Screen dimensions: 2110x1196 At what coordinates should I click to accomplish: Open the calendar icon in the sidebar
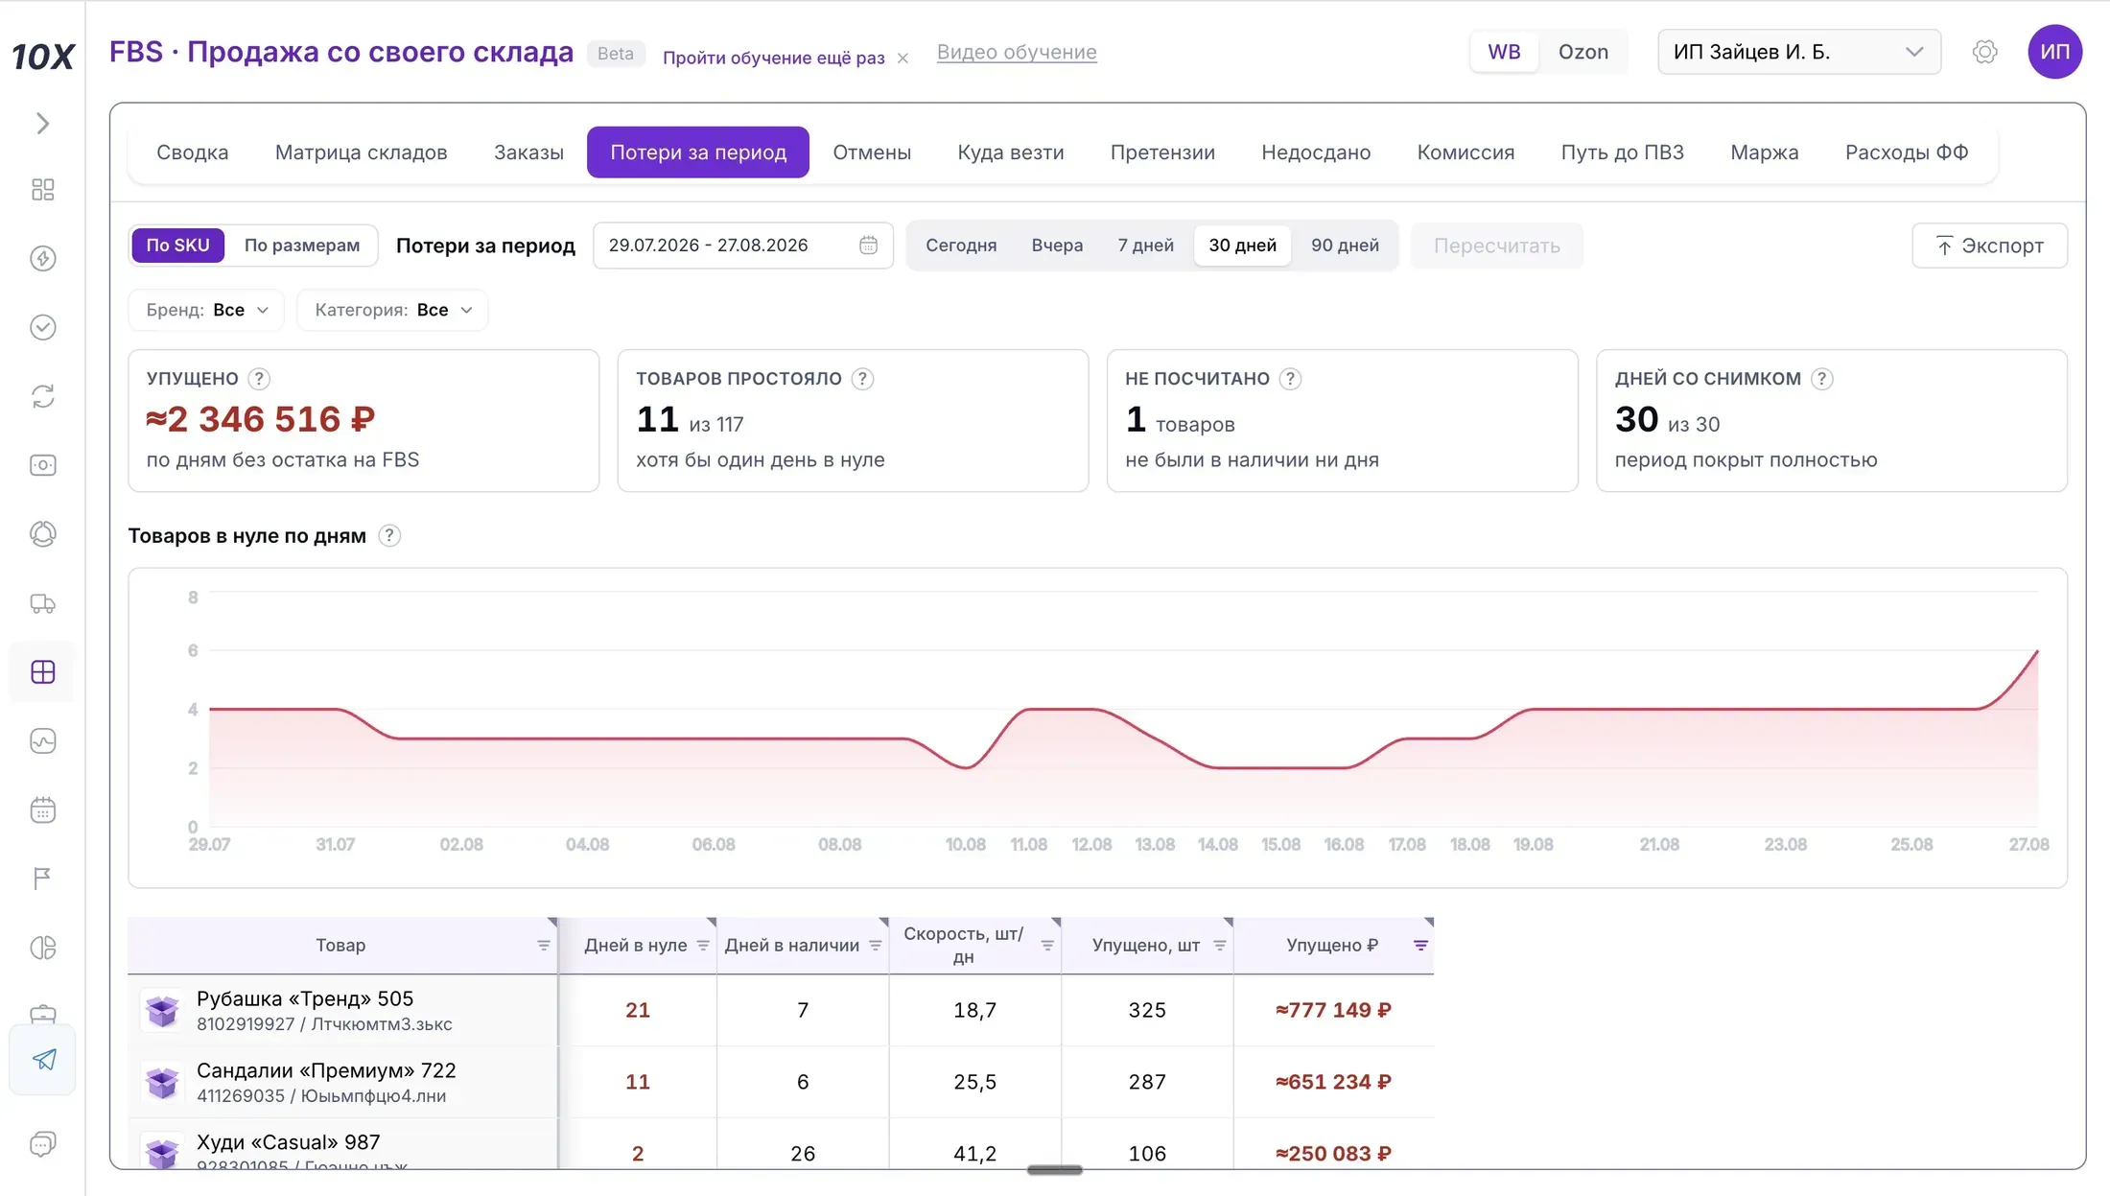[42, 810]
